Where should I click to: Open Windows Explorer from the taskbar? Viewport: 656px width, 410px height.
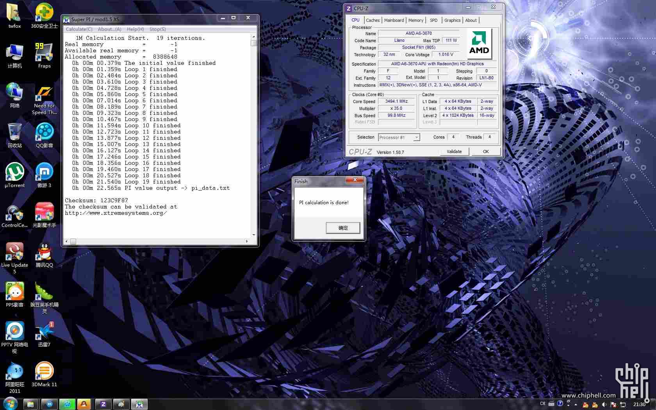pyautogui.click(x=30, y=404)
